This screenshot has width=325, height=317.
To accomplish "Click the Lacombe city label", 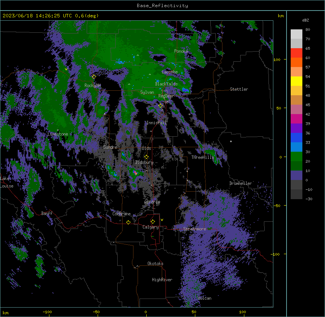I will [x=170, y=72].
